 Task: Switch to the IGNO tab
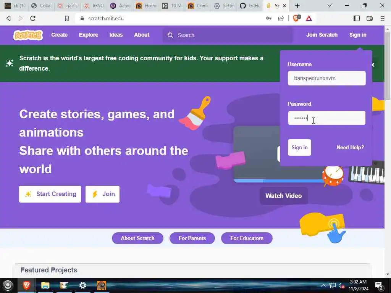click(94, 5)
